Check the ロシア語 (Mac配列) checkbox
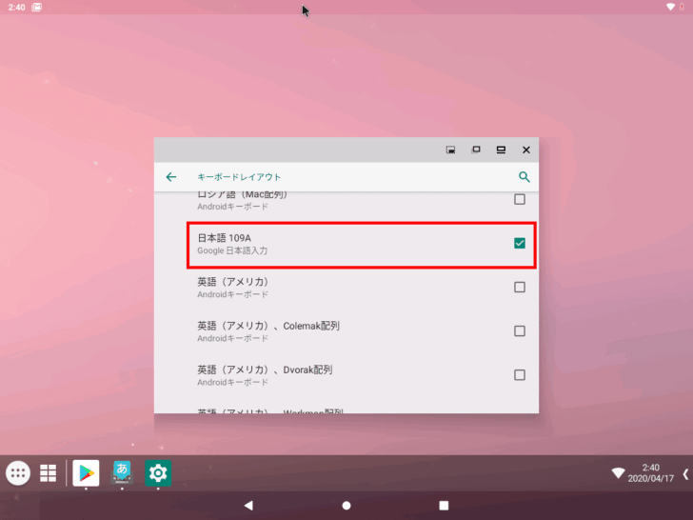 (520, 199)
